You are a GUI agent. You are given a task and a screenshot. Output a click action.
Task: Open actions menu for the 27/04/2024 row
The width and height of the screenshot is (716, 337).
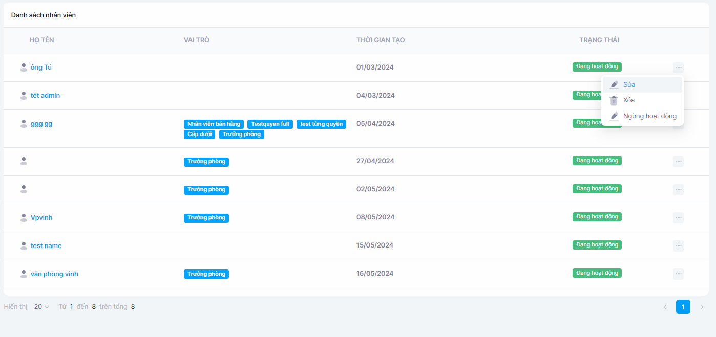(678, 162)
